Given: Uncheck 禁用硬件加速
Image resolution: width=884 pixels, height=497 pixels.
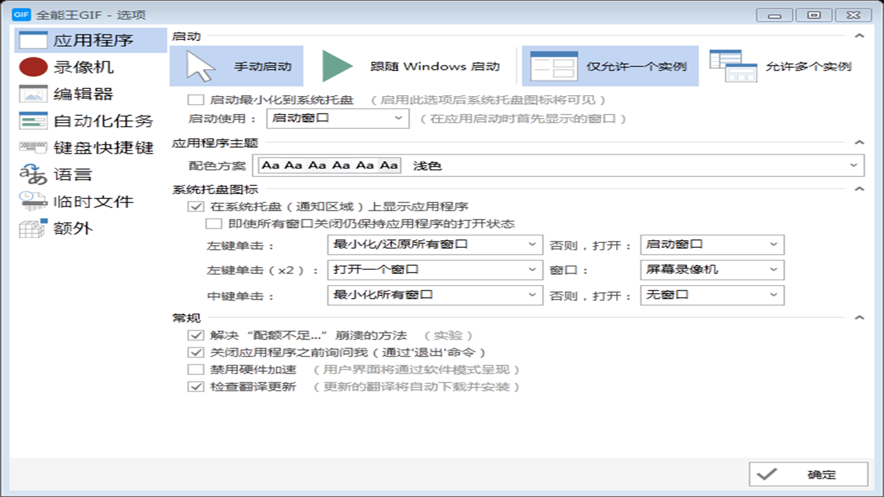Looking at the screenshot, I should pos(195,369).
